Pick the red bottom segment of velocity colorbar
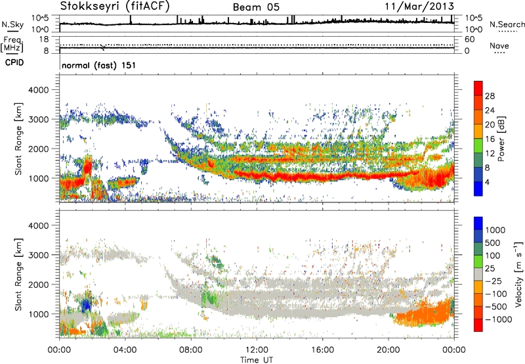 (x=478, y=325)
